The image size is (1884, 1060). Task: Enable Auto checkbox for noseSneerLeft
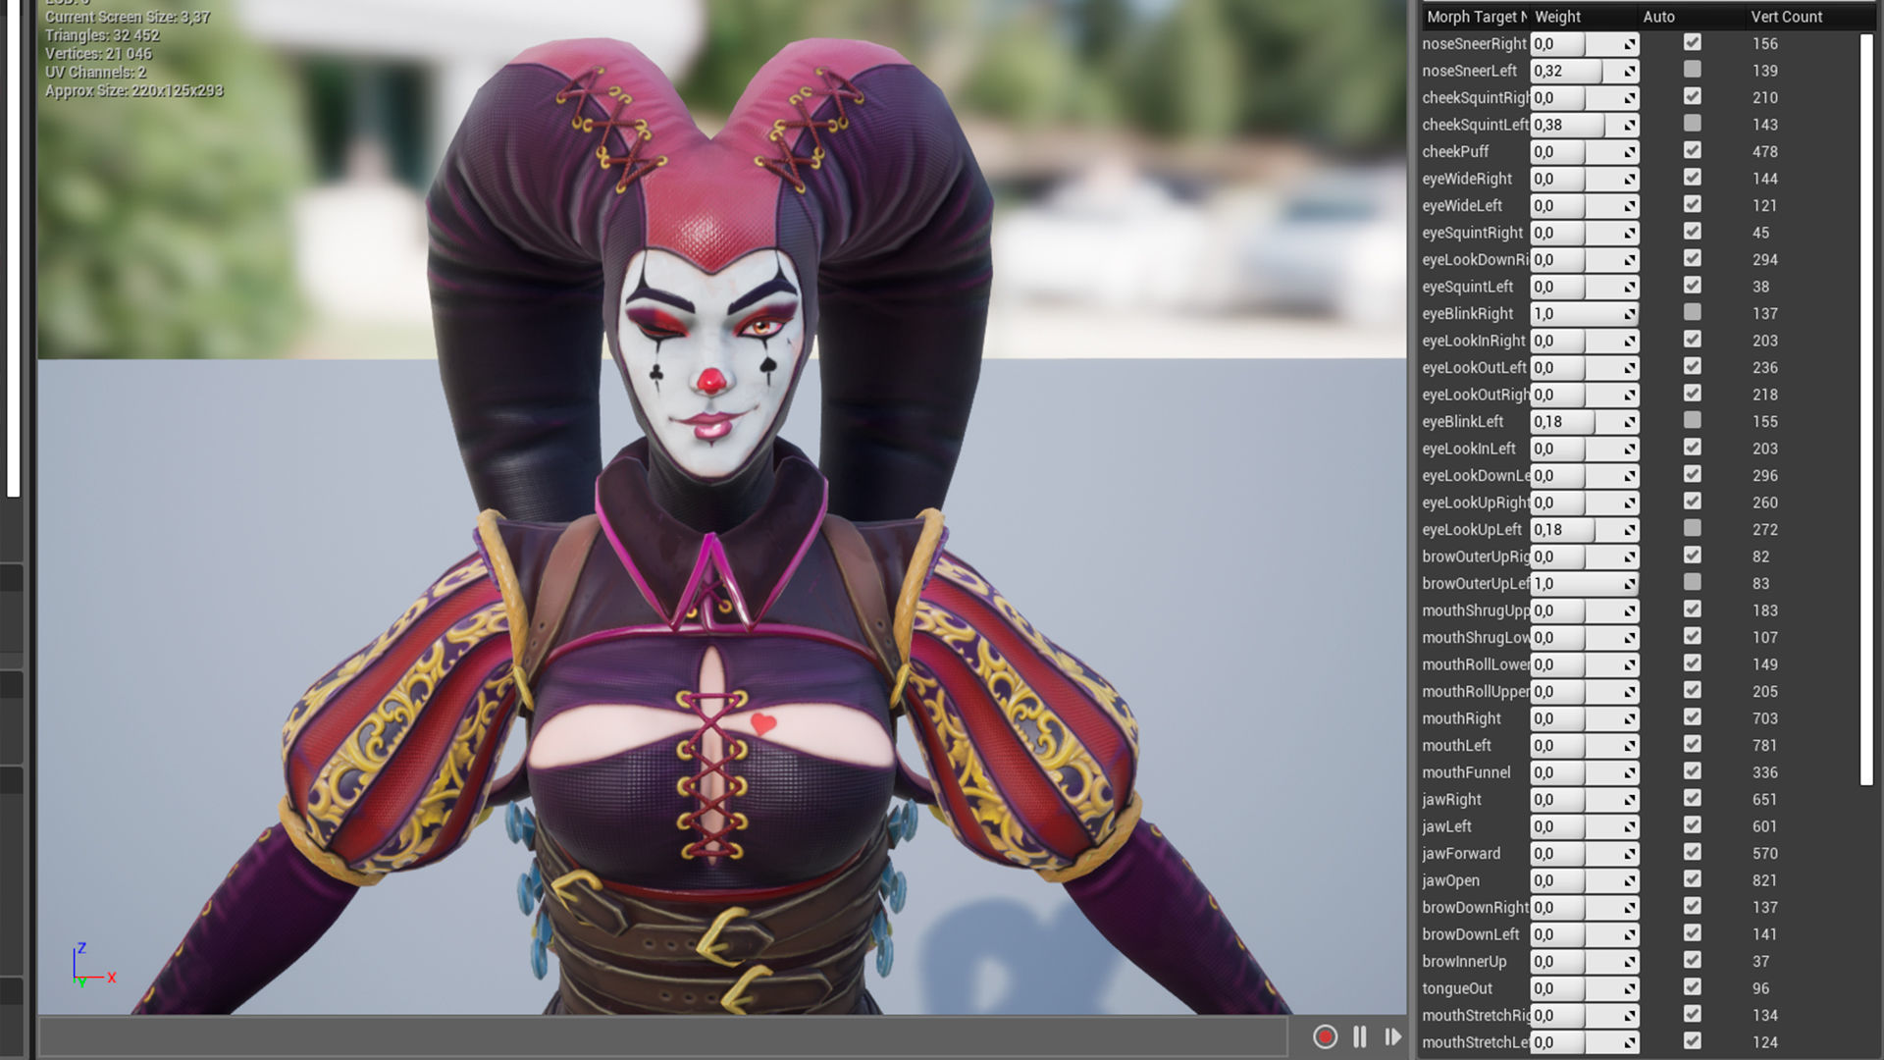click(1692, 70)
